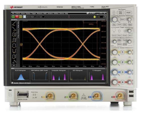Click the trigger edge slope icon
Screen dimensions: 143x116
click(x=105, y=17)
